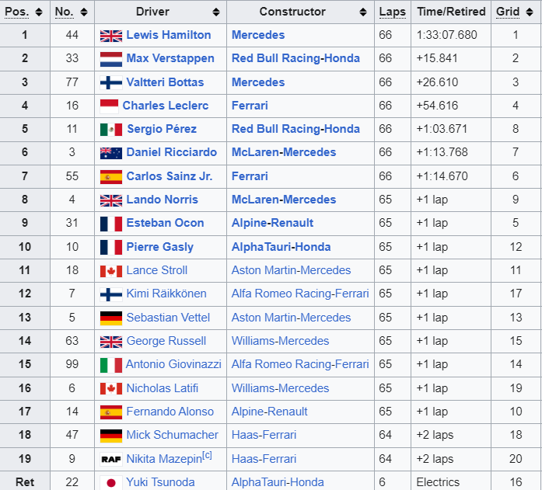The width and height of the screenshot is (542, 490).
Task: Click Spain flag beside Carlos Sainz Jr.
Action: coord(111,177)
